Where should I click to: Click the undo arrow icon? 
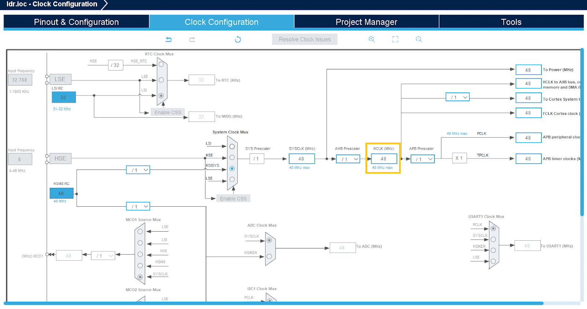[x=168, y=40]
